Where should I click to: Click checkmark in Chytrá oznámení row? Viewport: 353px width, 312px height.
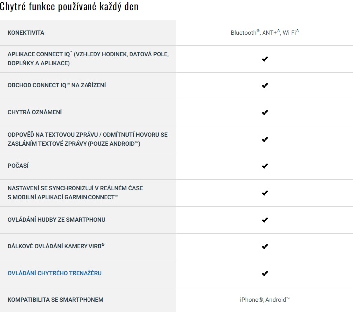click(265, 112)
